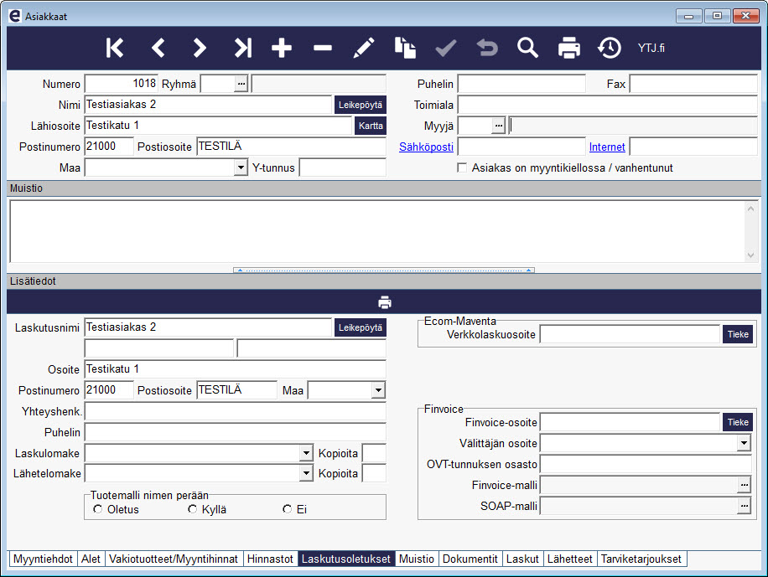
Task: Switch to the Hinnastot tab
Action: tap(270, 559)
